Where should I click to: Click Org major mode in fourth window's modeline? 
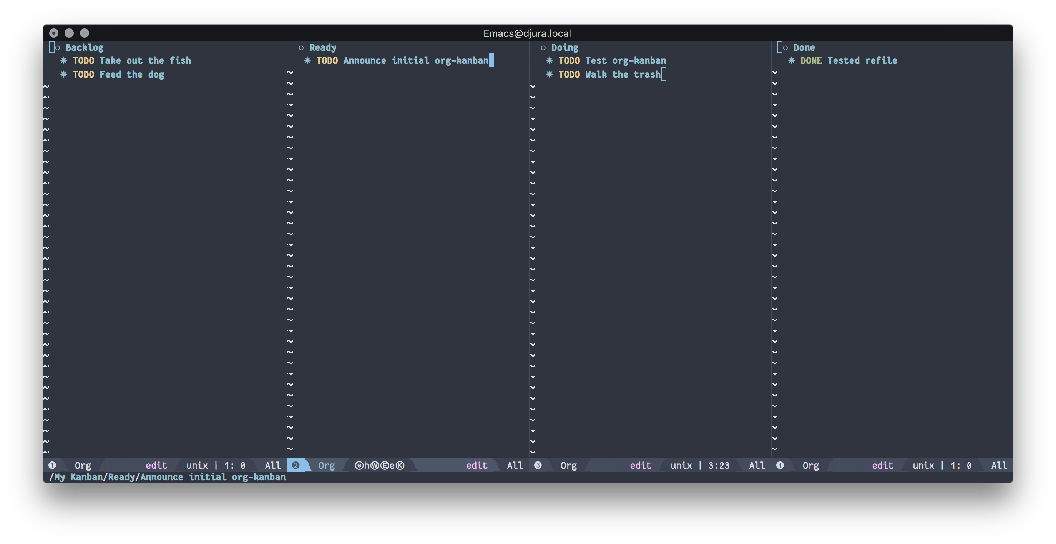click(x=810, y=465)
